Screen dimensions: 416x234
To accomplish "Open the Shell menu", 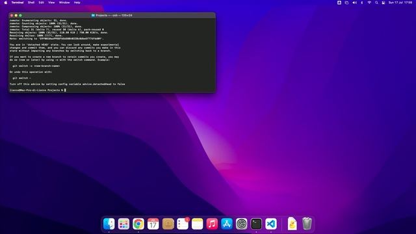I will coord(31,3).
